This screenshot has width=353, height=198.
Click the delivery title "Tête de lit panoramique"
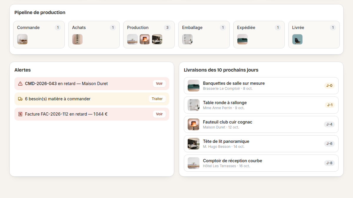coord(226,141)
